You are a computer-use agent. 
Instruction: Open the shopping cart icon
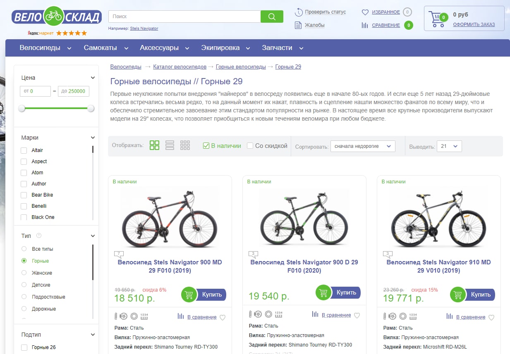click(x=438, y=19)
